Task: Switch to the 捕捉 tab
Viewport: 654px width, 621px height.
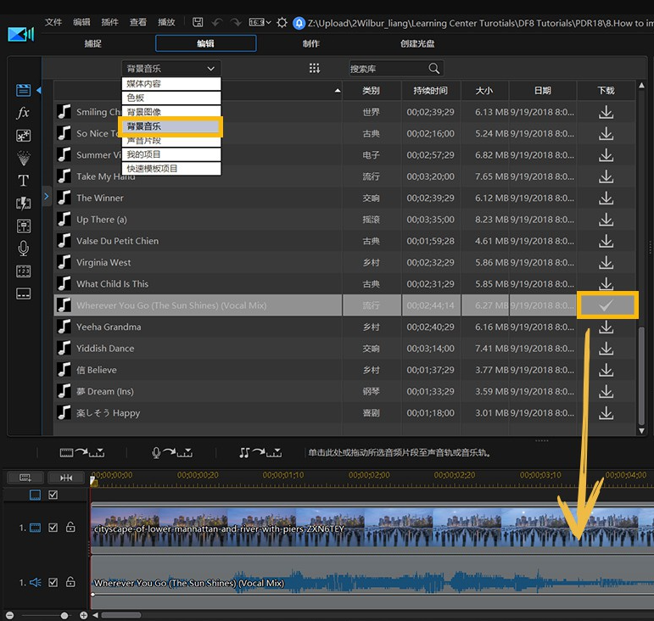Action: coord(93,43)
